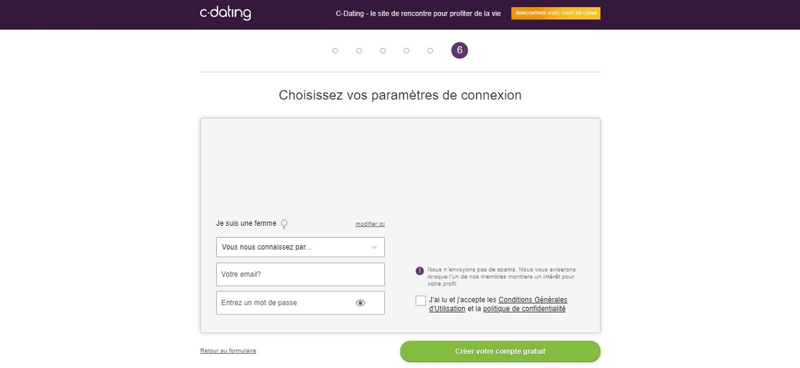Viewport: 800px width, 368px height.
Task: Click the dropdown chevron arrow
Action: click(374, 247)
